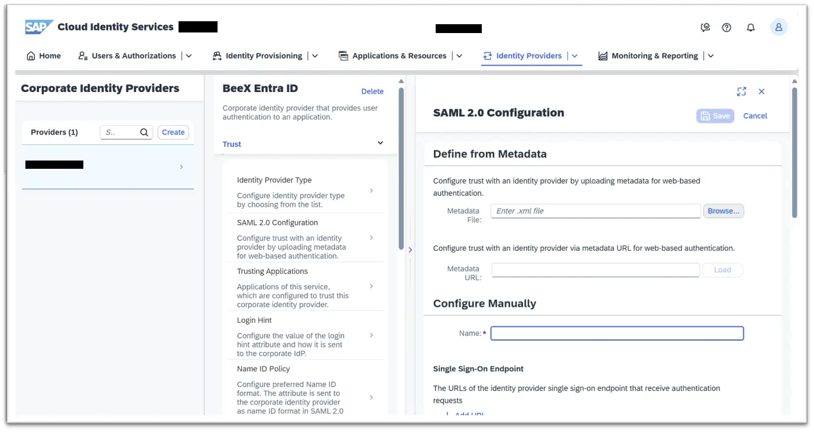The image size is (814, 432).
Task: Open the Identity Provider Type row arrow
Action: (x=371, y=191)
